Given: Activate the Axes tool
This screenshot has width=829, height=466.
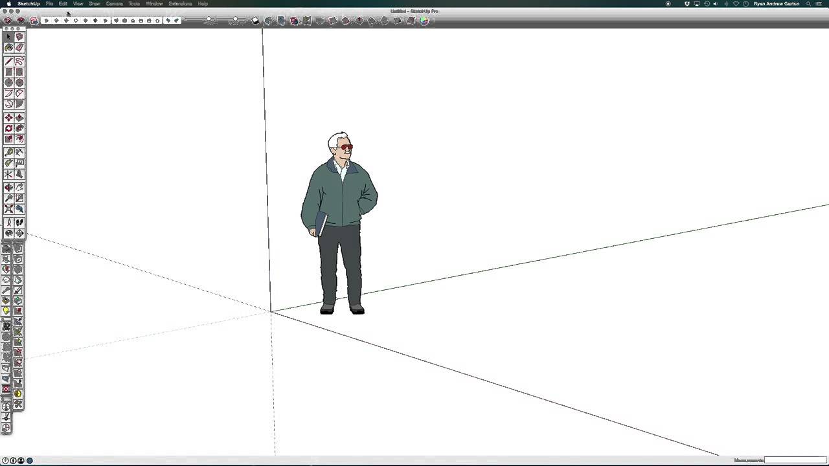Looking at the screenshot, I should click(8, 174).
